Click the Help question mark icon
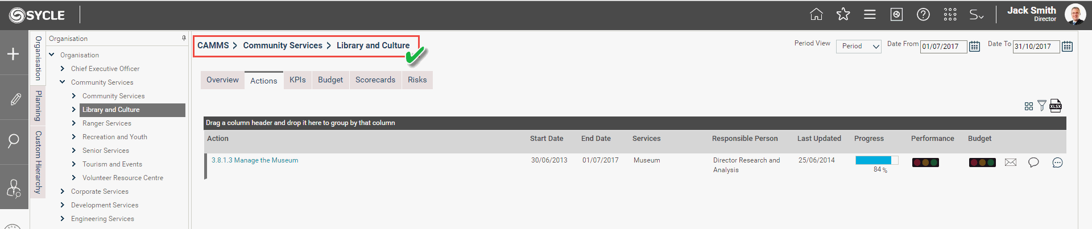The width and height of the screenshot is (1092, 229). click(923, 15)
